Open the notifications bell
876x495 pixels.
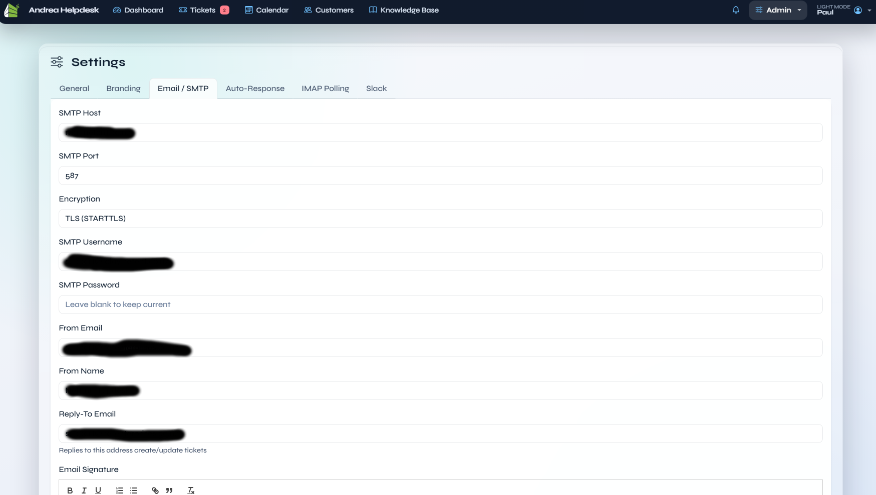pos(736,10)
